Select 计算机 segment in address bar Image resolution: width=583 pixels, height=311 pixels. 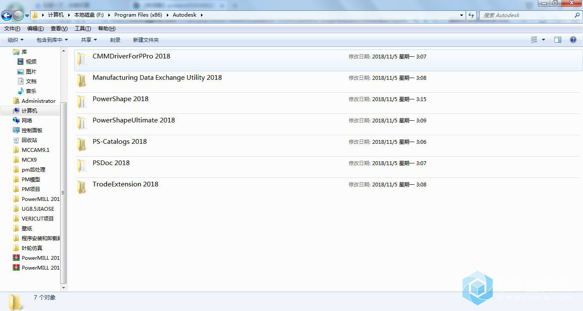56,15
